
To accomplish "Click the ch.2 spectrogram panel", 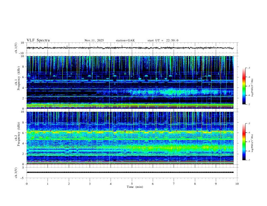I will tap(130, 138).
